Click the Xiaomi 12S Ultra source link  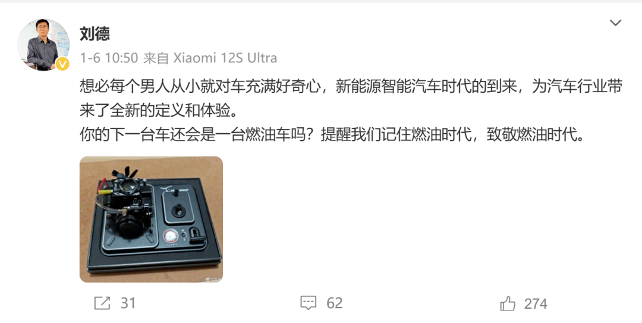pyautogui.click(x=225, y=58)
